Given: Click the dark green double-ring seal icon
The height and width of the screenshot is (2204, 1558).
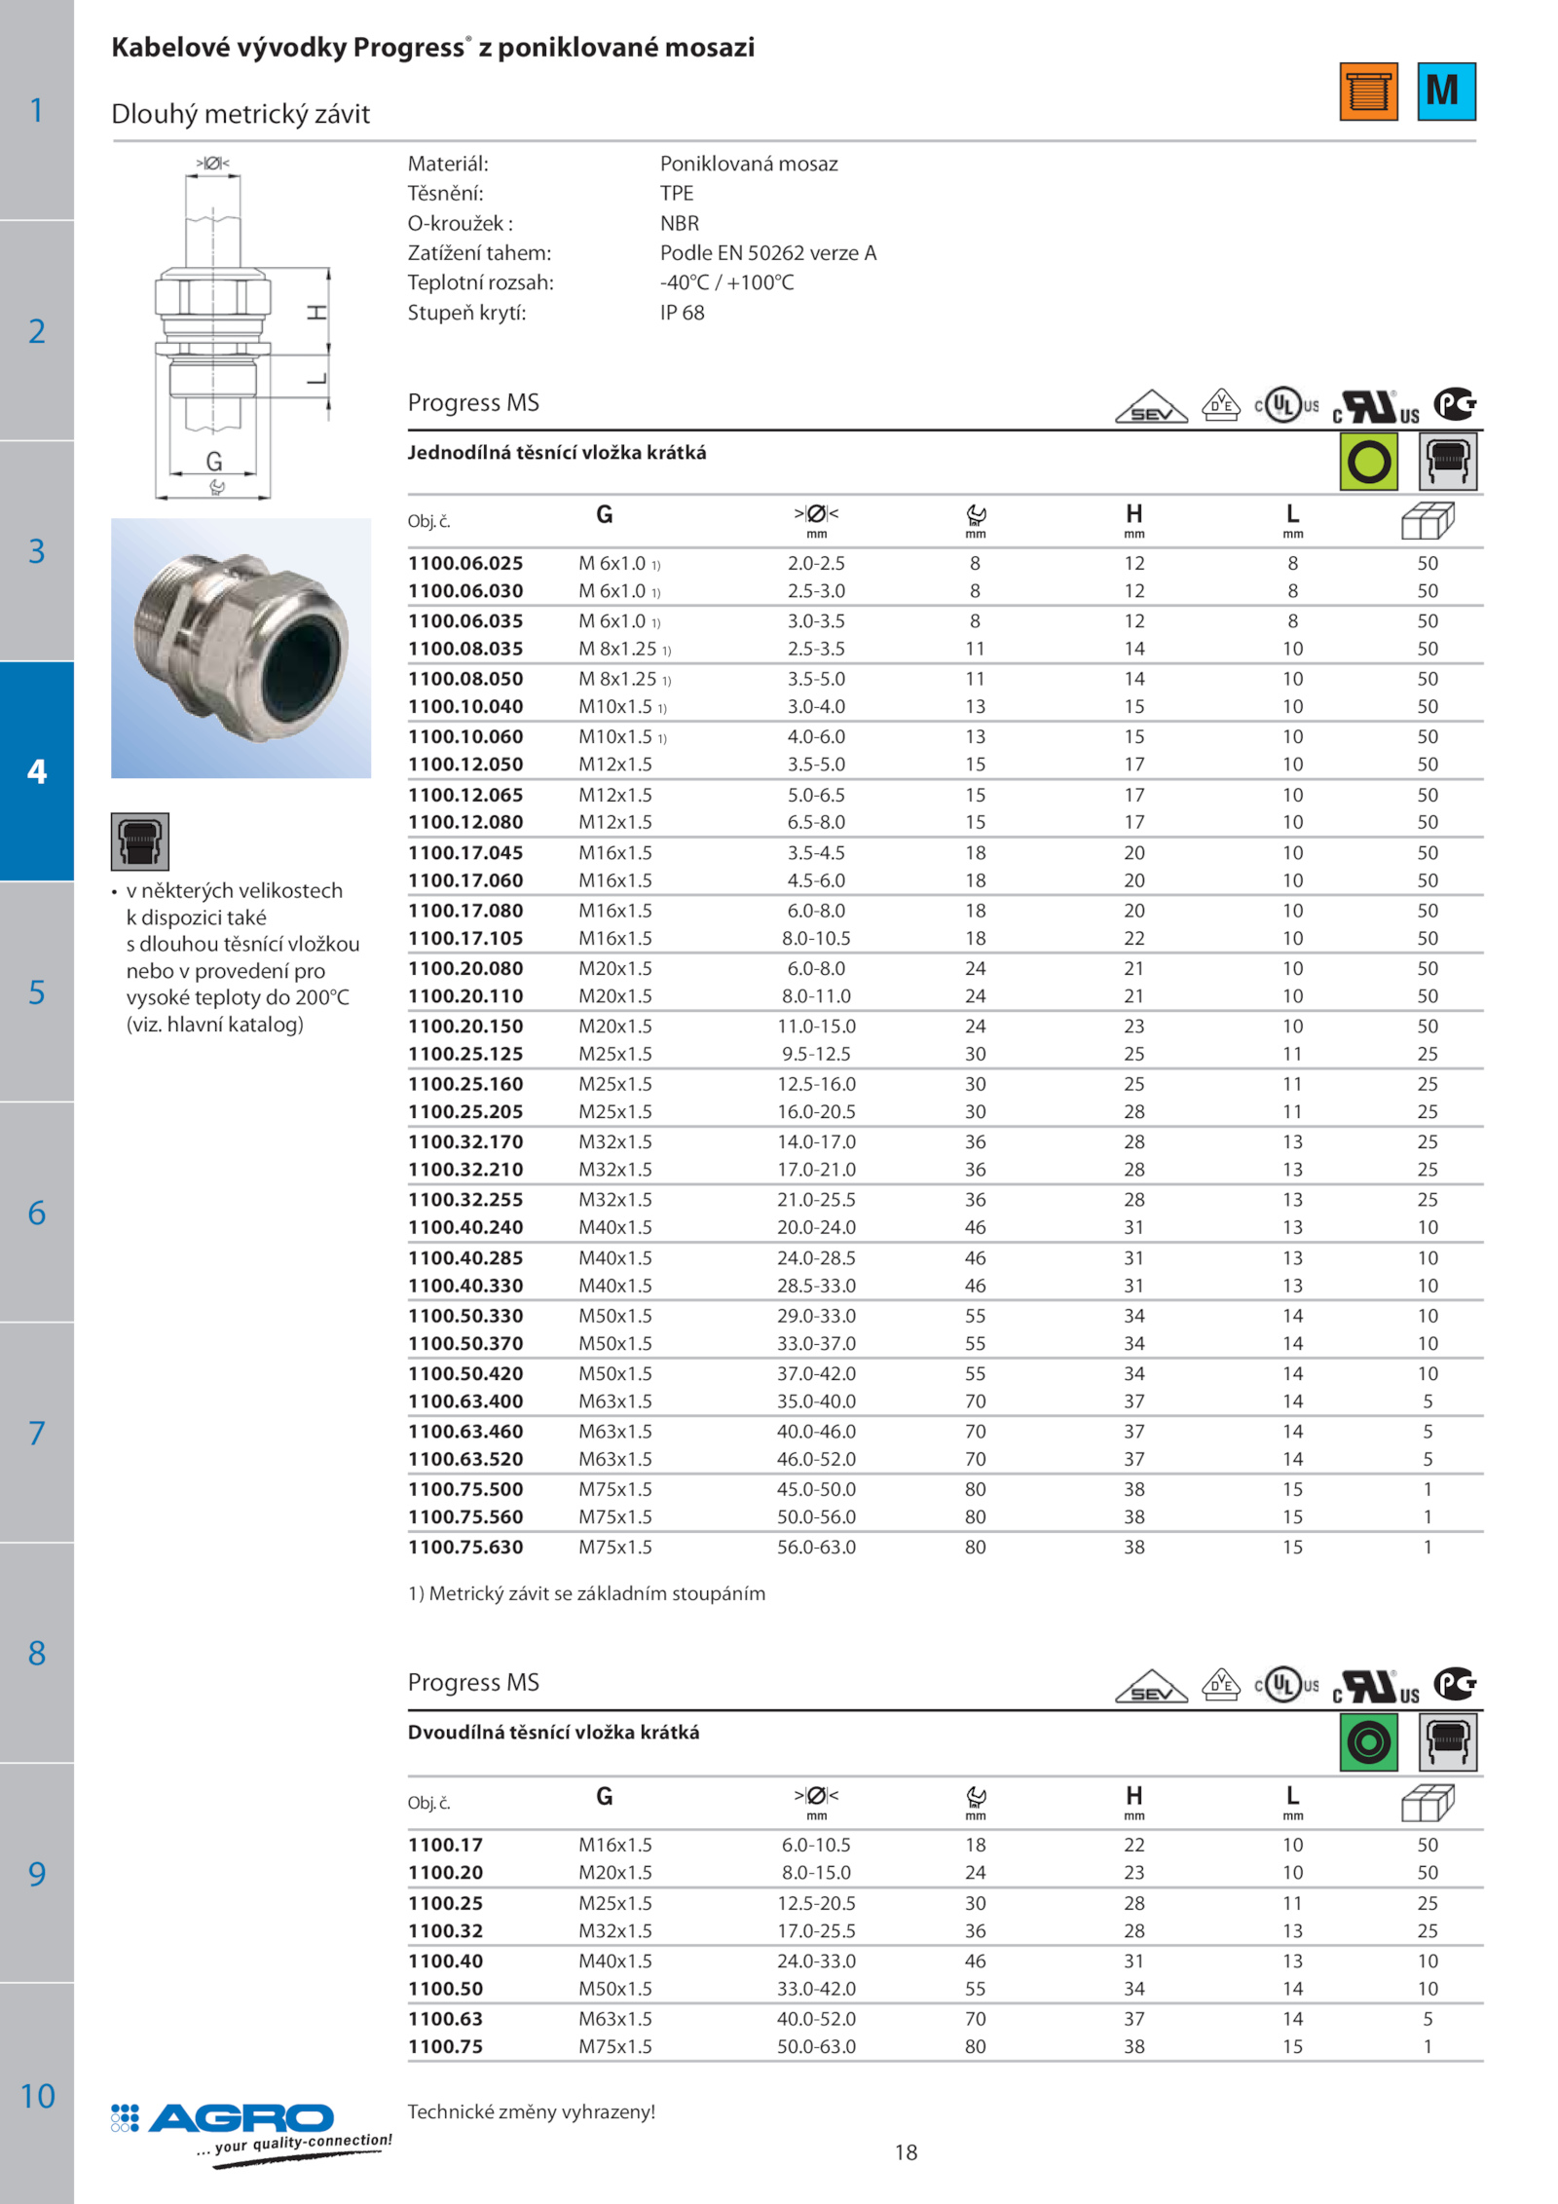Looking at the screenshot, I should coord(1368,1741).
